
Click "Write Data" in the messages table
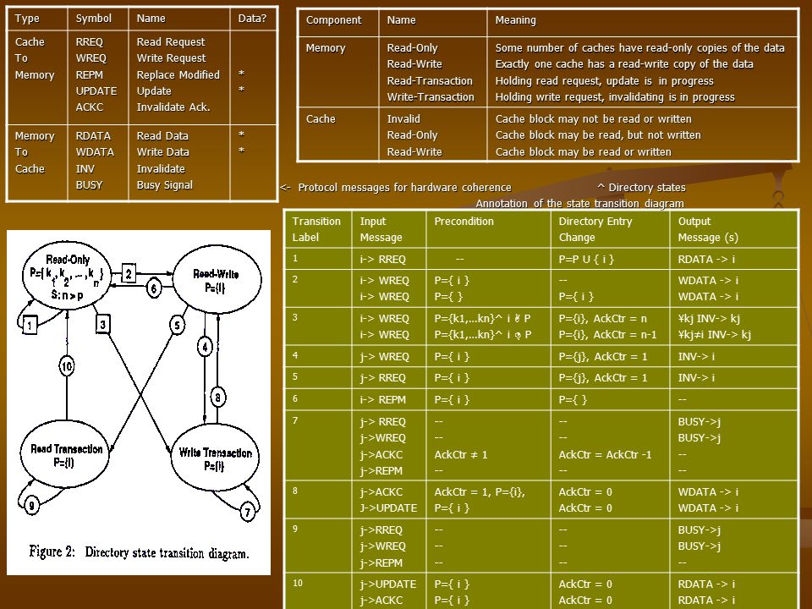[x=162, y=151]
